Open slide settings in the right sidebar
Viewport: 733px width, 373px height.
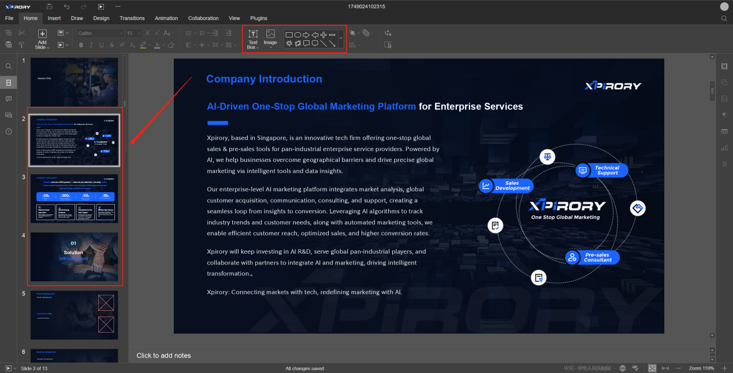(724, 66)
